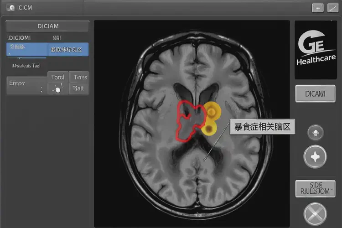Click the lower yellow highlighted marker
Screen dimensions: 342x228
coord(209,128)
